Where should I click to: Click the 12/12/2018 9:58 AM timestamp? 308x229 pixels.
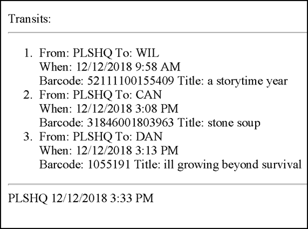128,67
